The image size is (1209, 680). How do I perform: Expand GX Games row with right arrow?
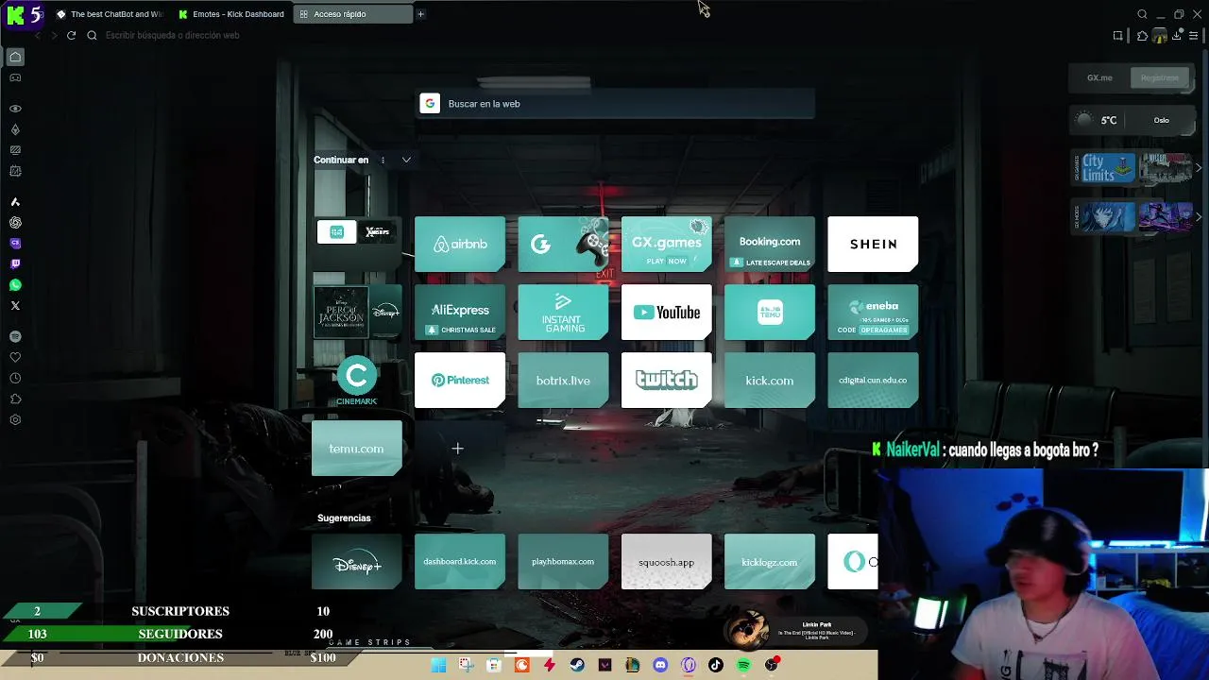1199,168
